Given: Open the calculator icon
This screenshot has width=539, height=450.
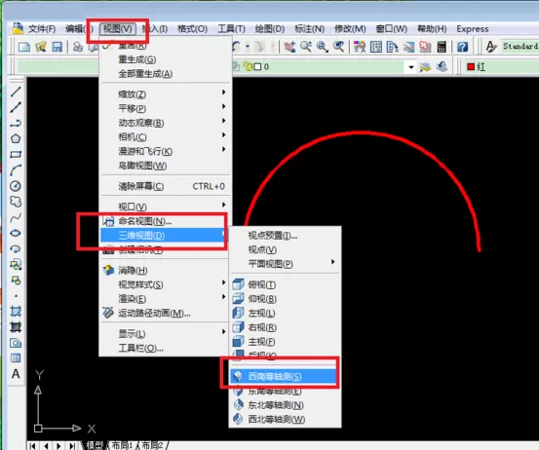Looking at the screenshot, I should click(x=442, y=47).
